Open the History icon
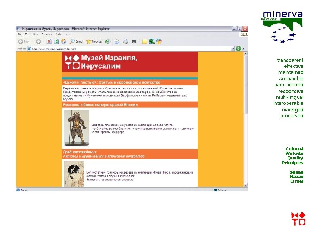Viewport: 310px width, 232px height. tap(108, 41)
